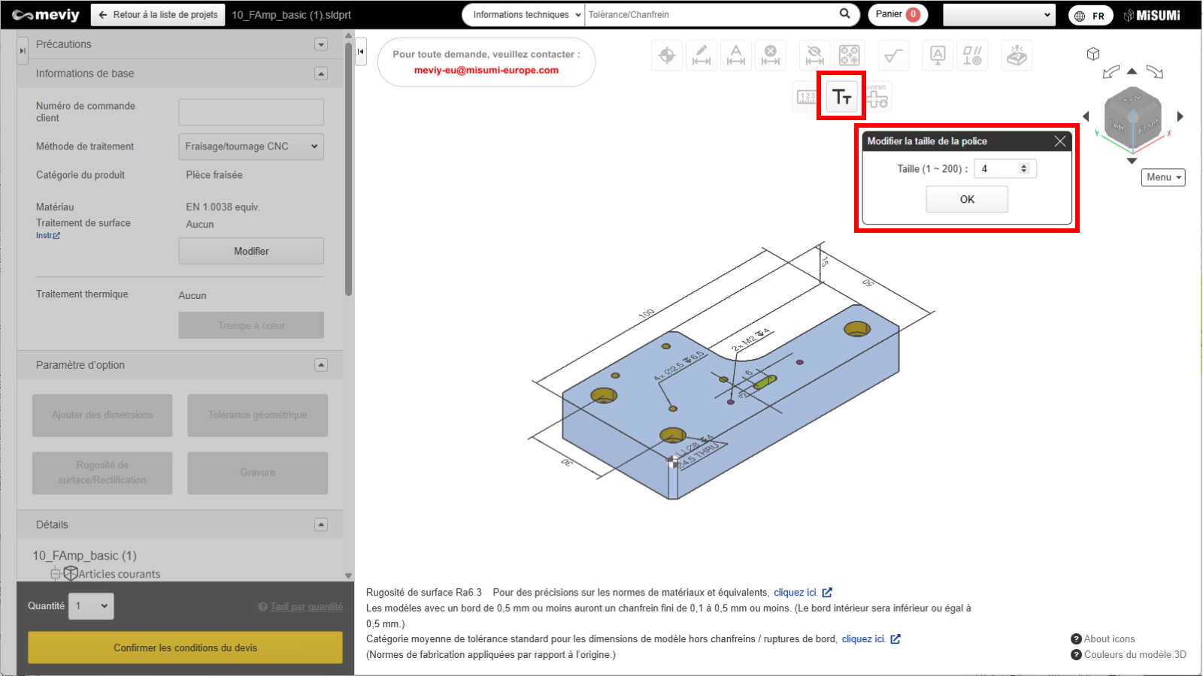The image size is (1203, 676).
Task: Open the Quantité dropdown
Action: point(92,606)
